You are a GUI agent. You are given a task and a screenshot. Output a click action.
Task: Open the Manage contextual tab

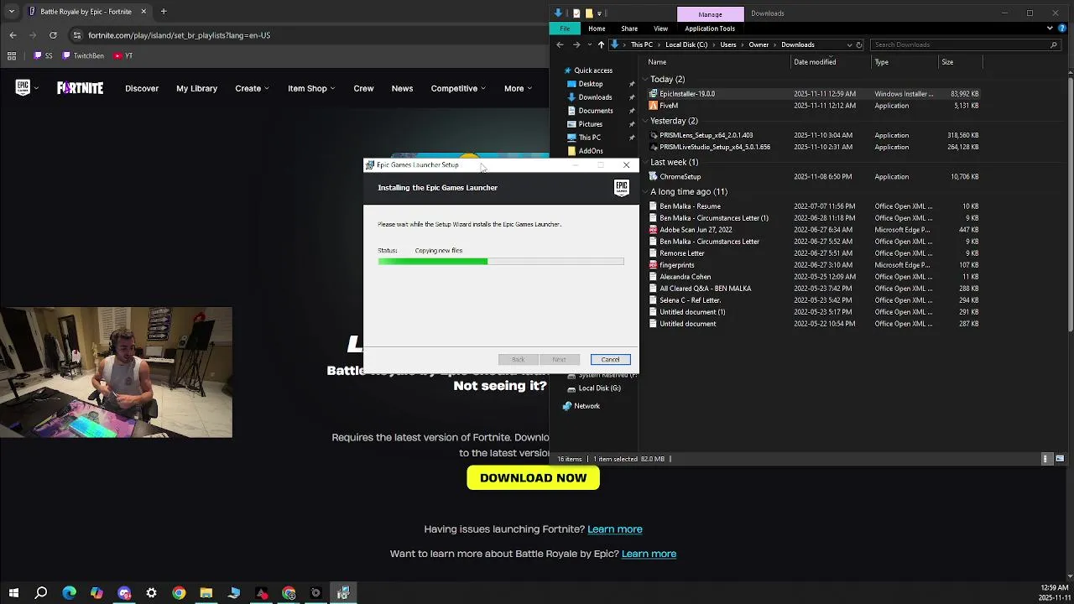710,13
